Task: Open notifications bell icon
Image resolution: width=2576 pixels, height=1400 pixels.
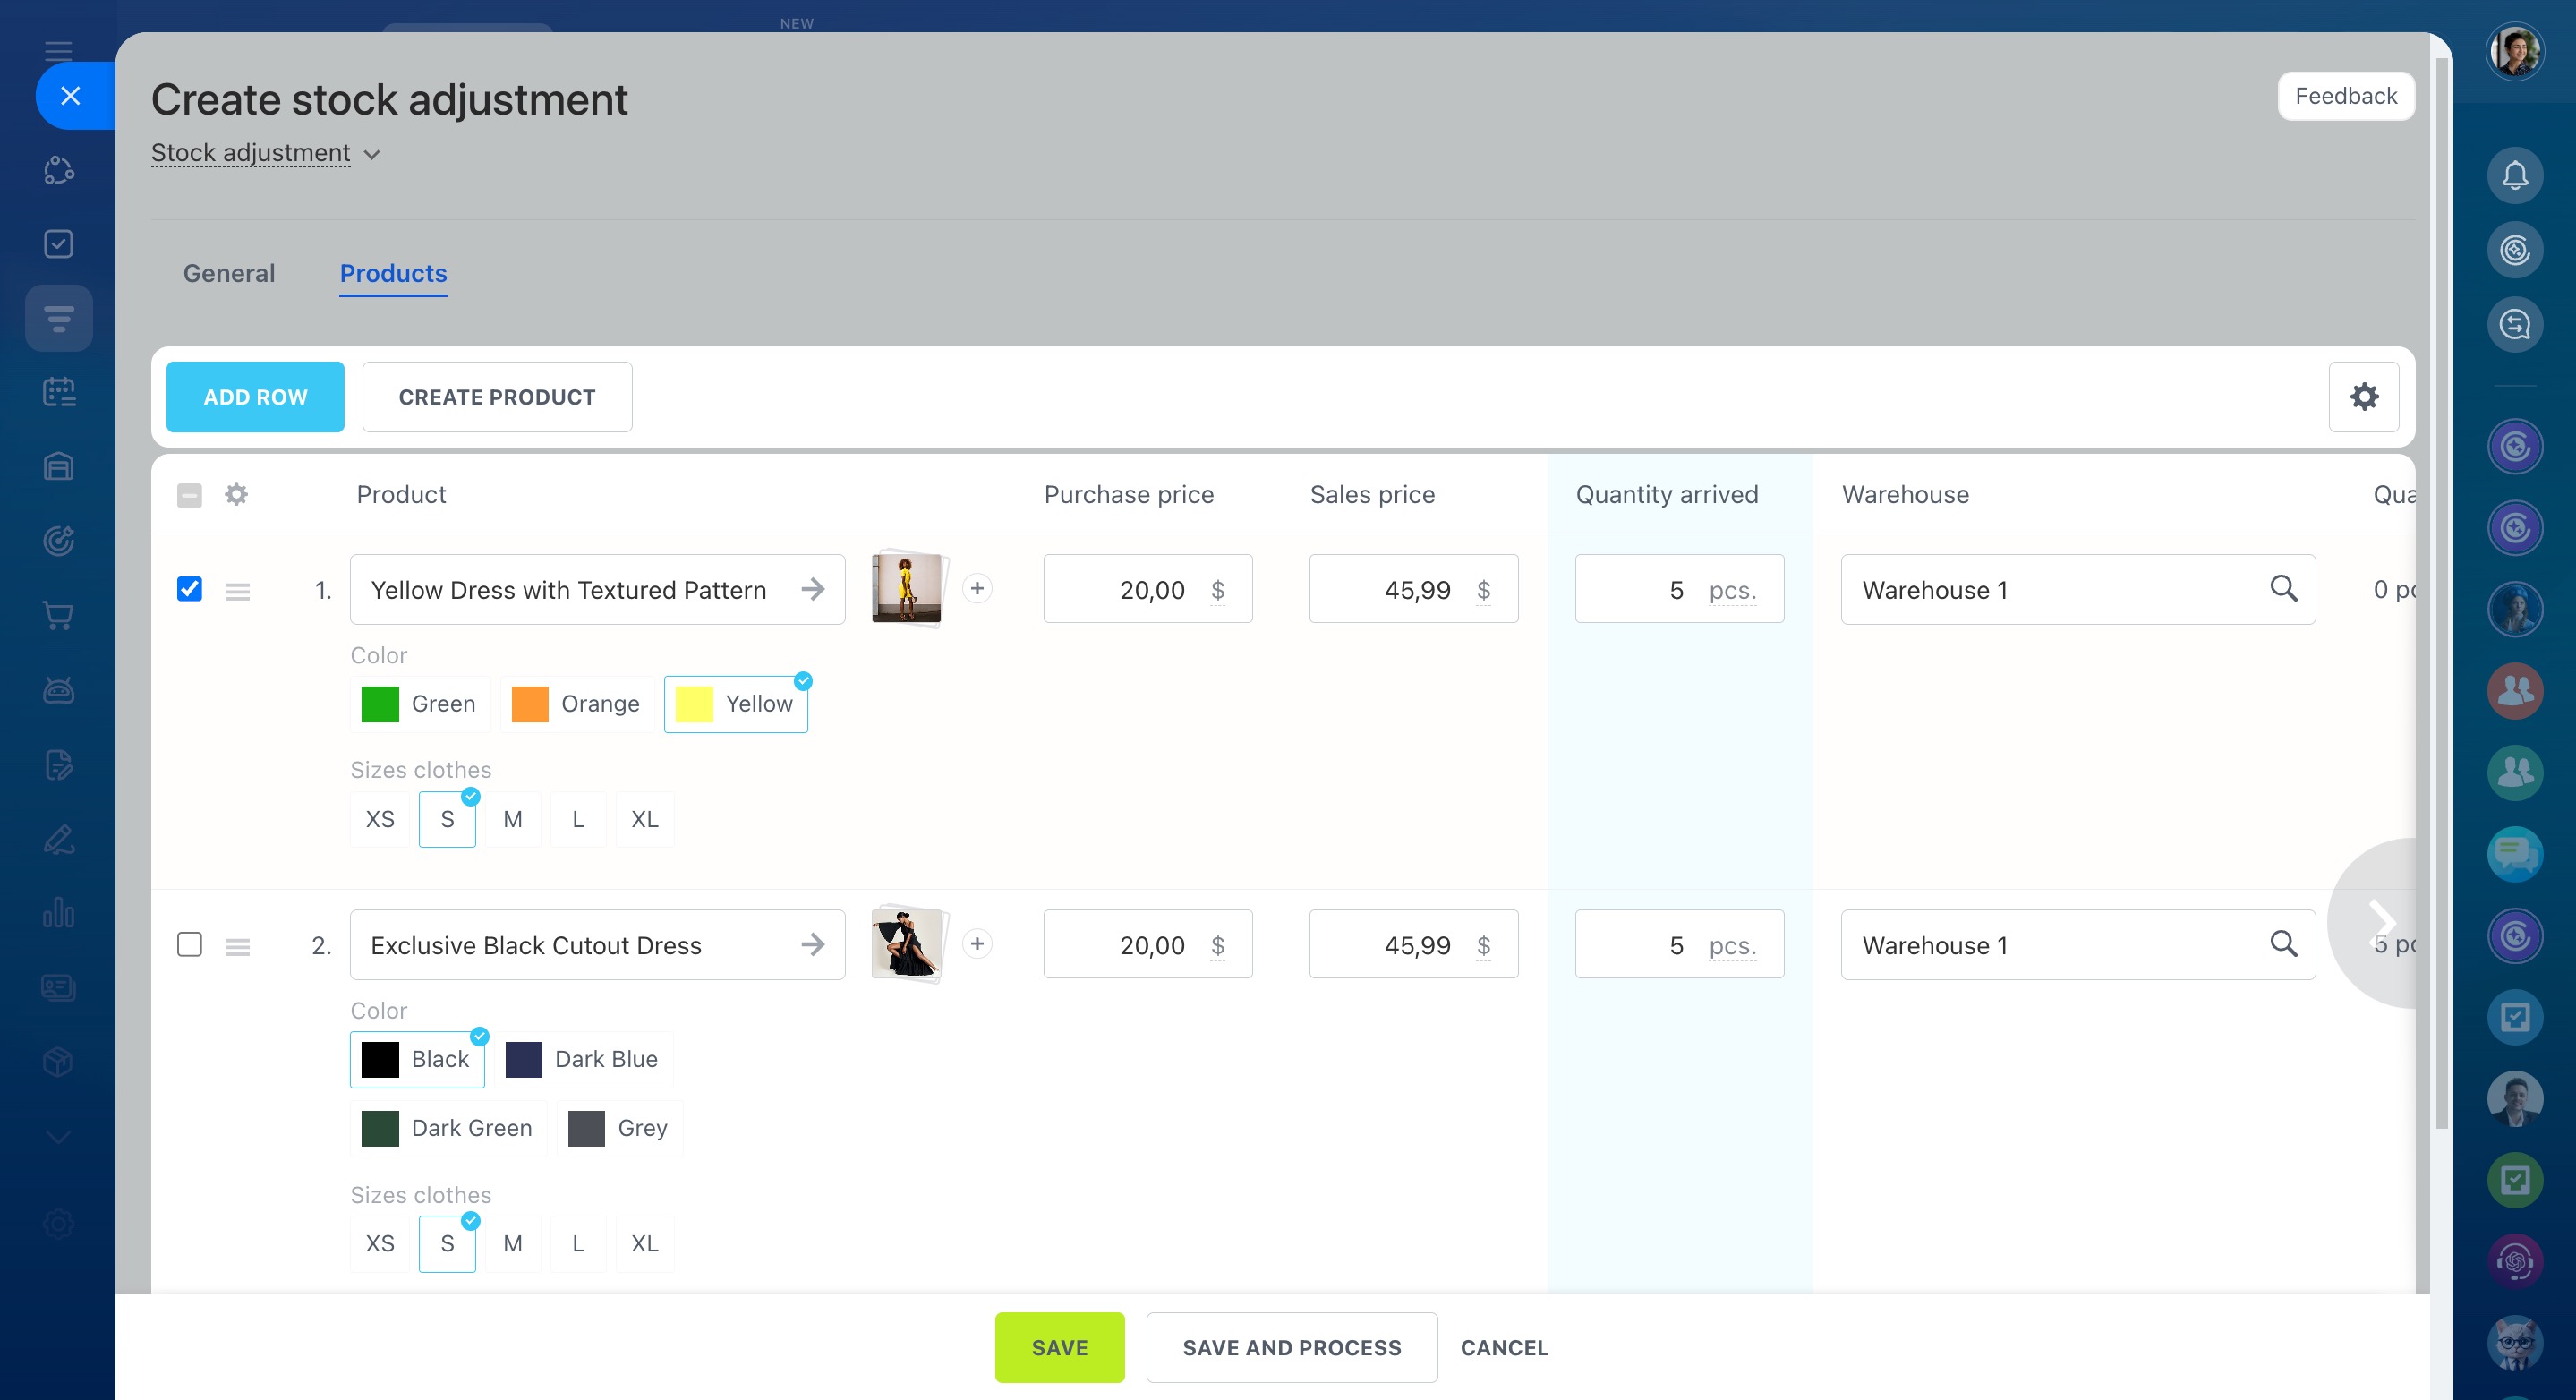Action: tap(2514, 175)
